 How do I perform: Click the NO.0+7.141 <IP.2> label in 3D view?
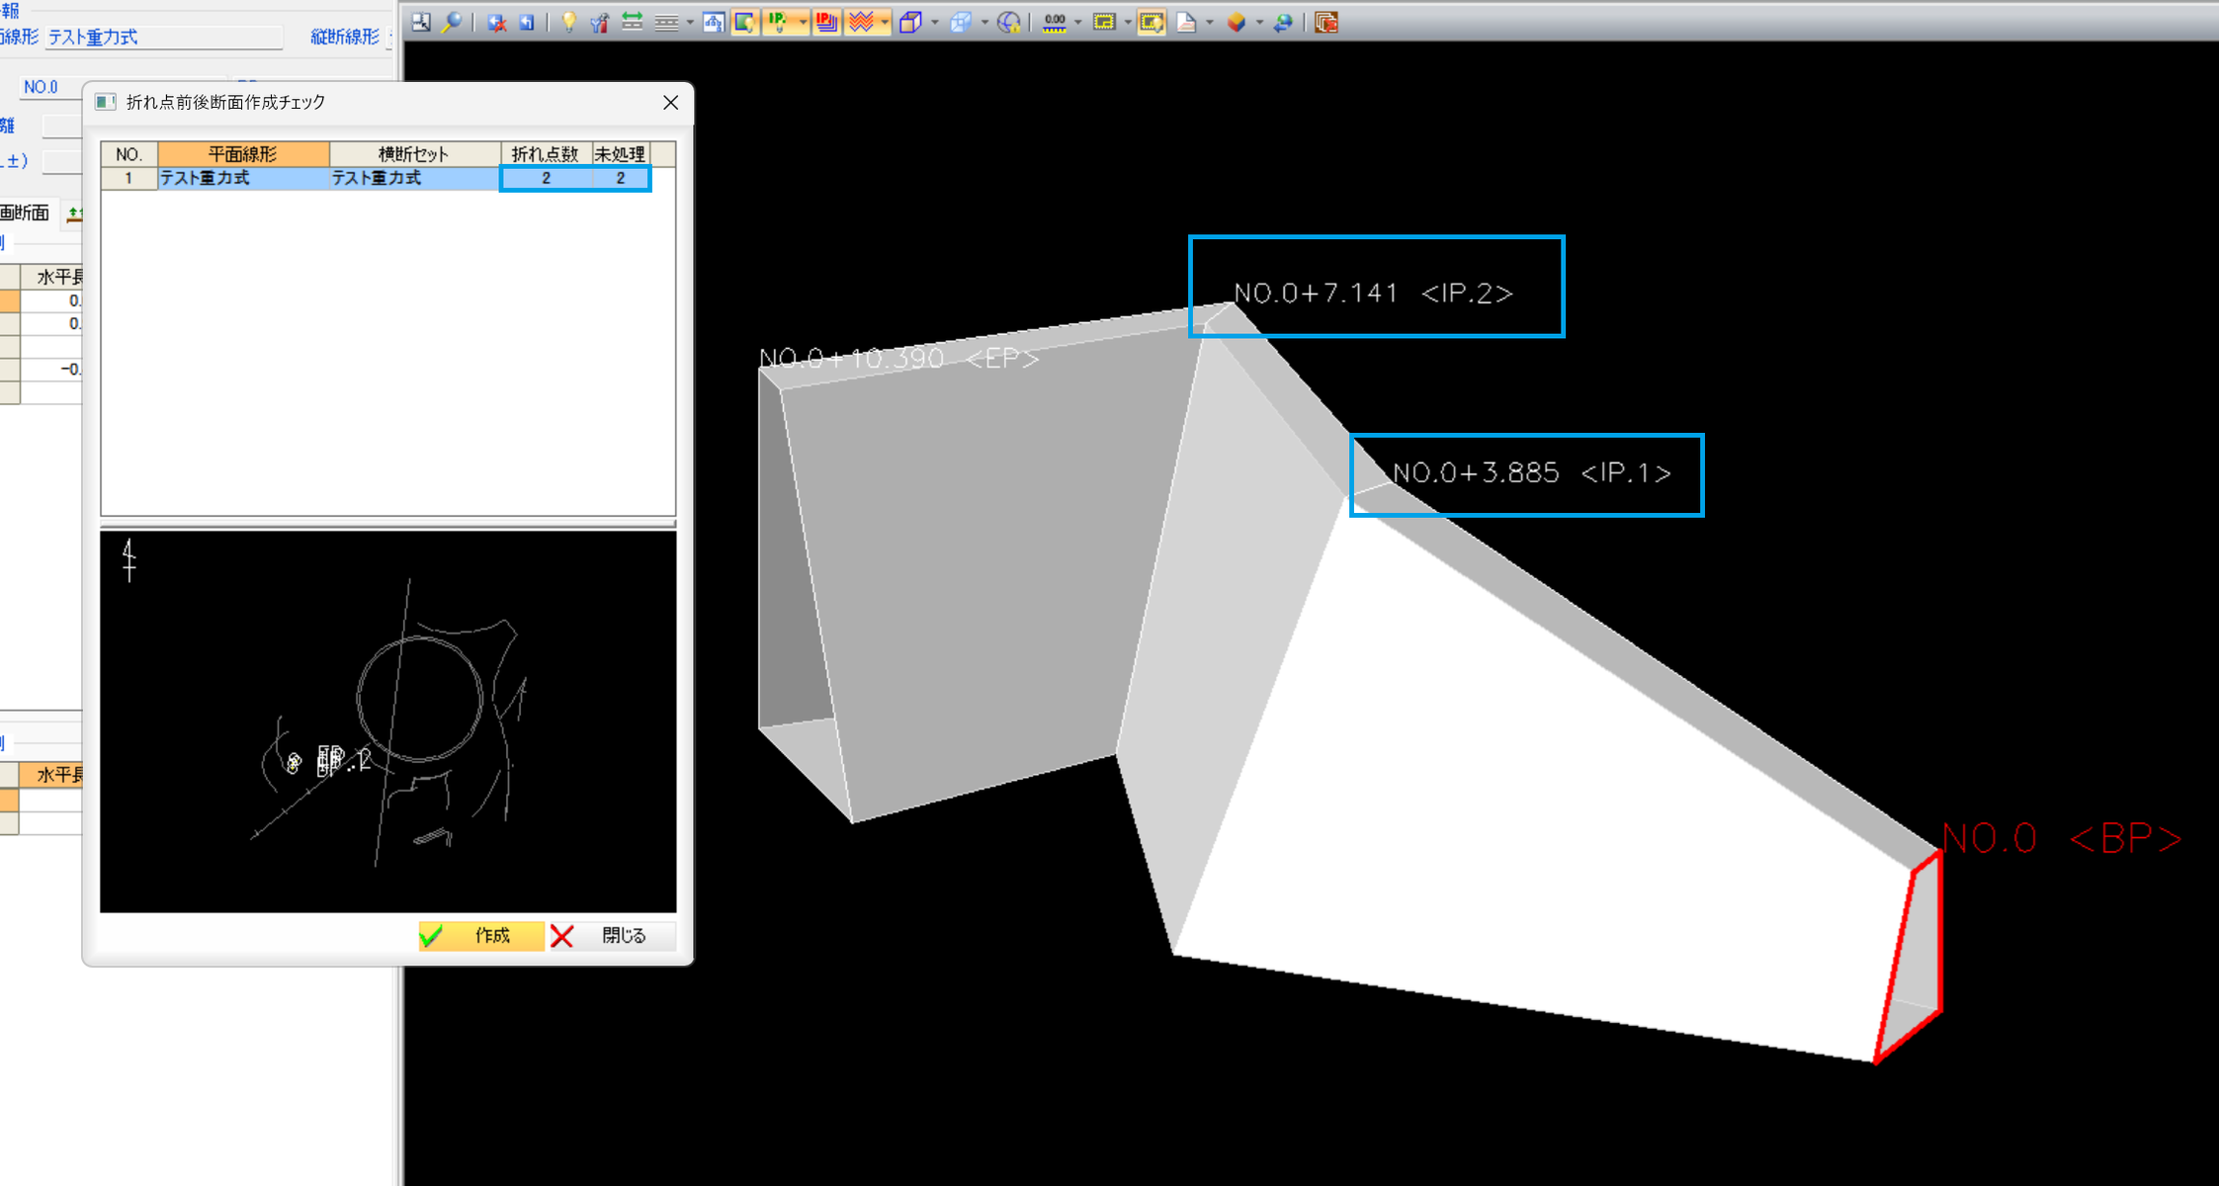(1373, 294)
